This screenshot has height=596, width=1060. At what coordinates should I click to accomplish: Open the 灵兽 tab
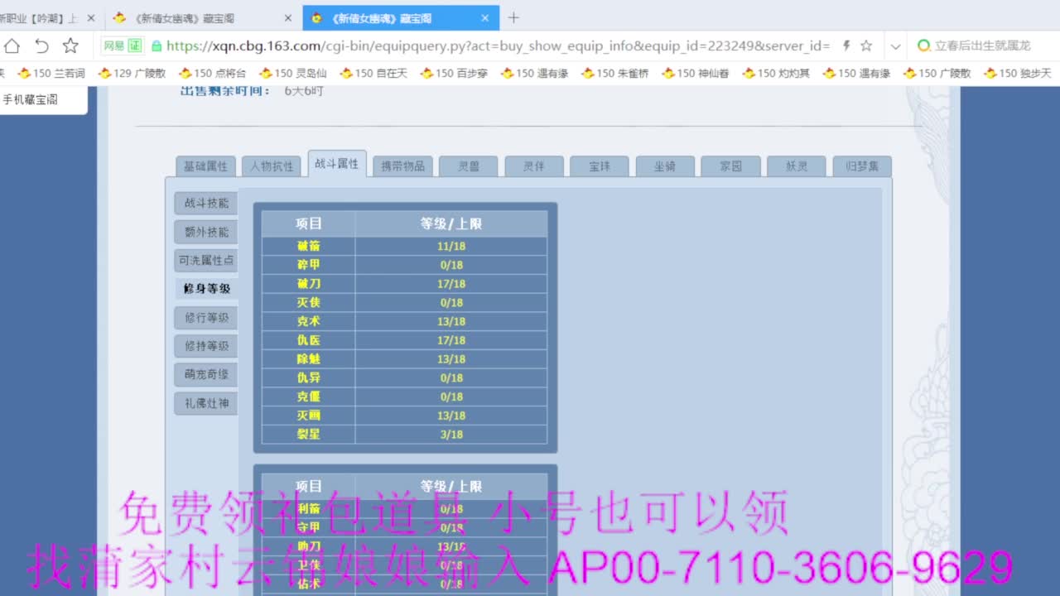pos(469,166)
